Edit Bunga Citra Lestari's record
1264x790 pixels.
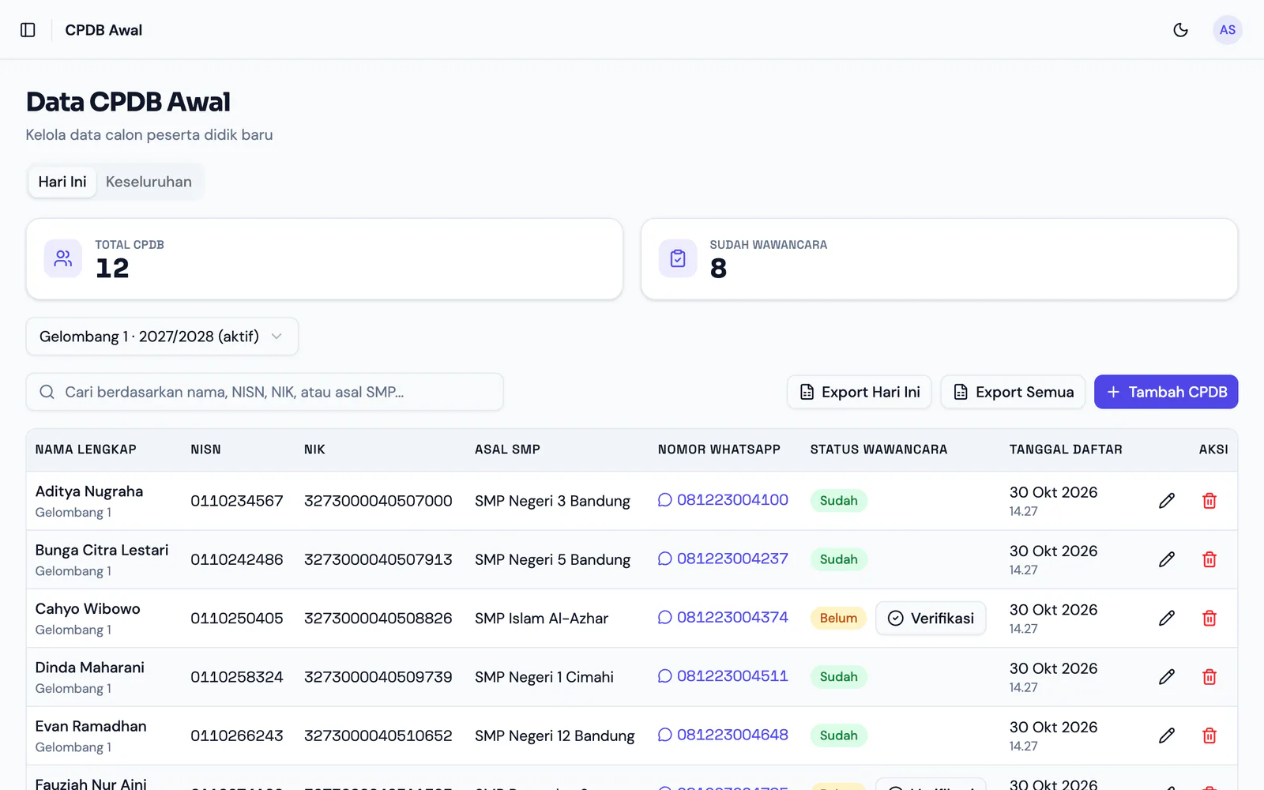(x=1167, y=559)
